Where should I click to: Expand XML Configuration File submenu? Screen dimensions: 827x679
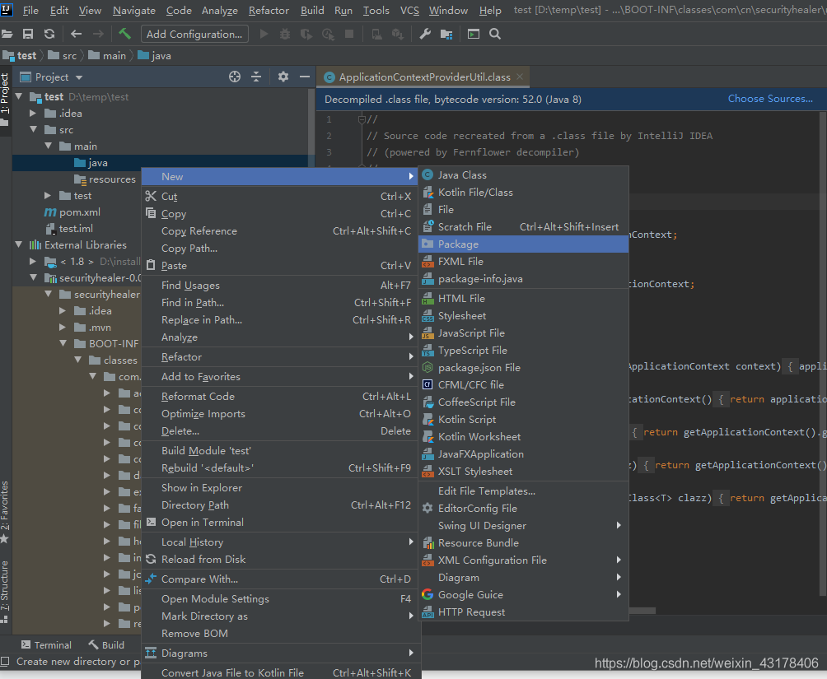click(523, 560)
